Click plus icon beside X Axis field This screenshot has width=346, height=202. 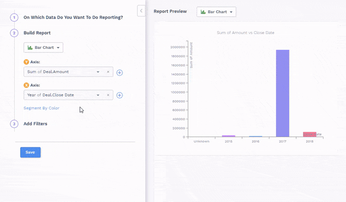pyautogui.click(x=120, y=95)
